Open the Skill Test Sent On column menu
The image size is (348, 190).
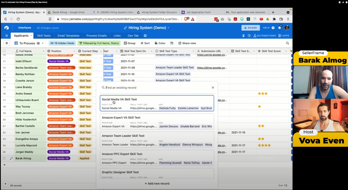coord(152,51)
